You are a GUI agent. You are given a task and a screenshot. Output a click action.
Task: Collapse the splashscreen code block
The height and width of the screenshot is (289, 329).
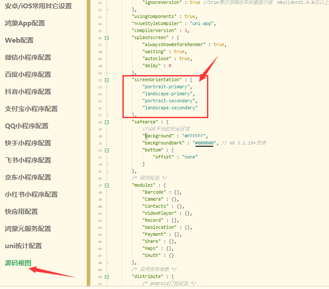[107, 38]
